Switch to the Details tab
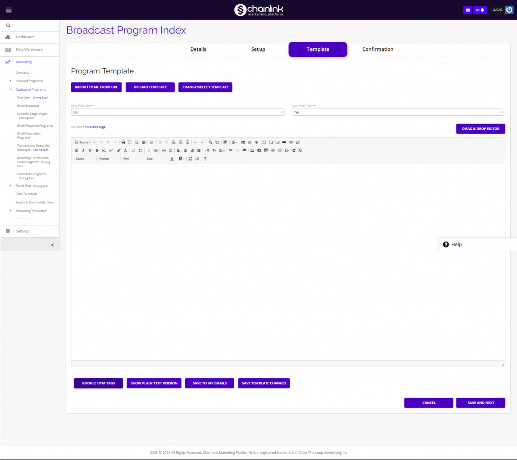This screenshot has width=517, height=460. point(198,49)
